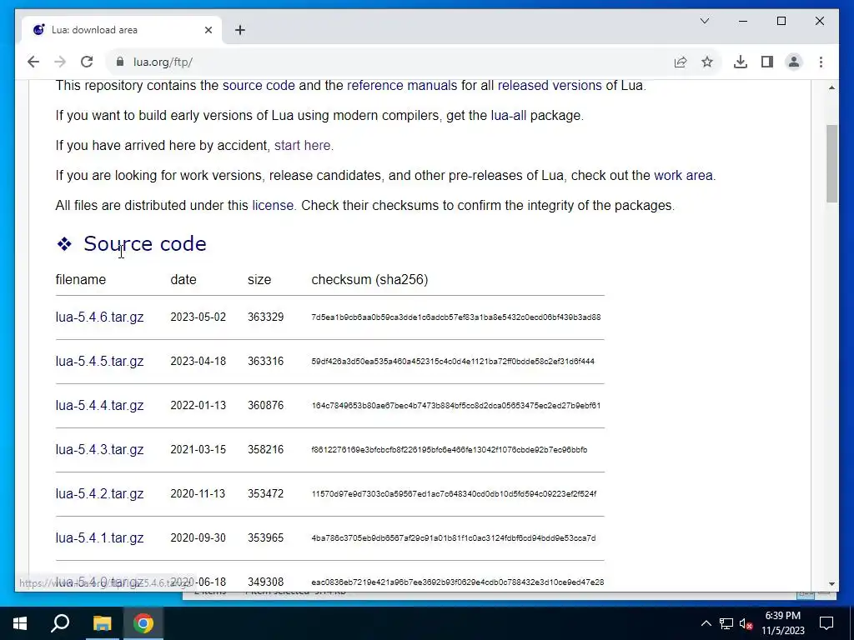Select the size value 363316
The height and width of the screenshot is (640, 854).
coord(266,362)
